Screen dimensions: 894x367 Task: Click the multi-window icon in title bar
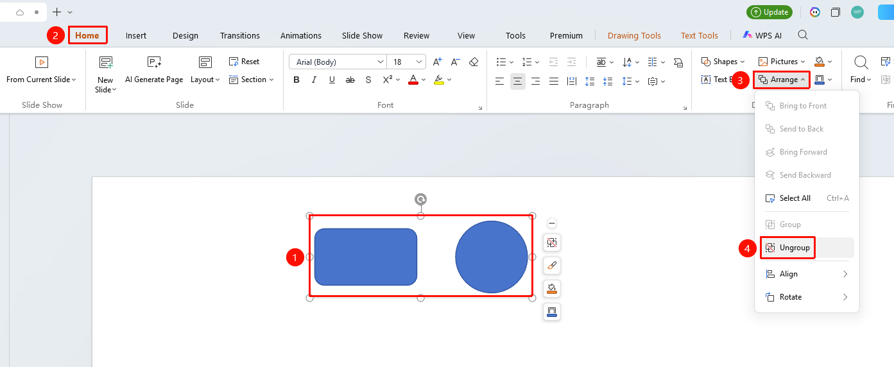point(836,12)
